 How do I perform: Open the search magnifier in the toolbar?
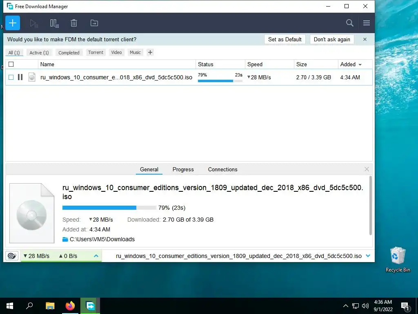pyautogui.click(x=349, y=23)
